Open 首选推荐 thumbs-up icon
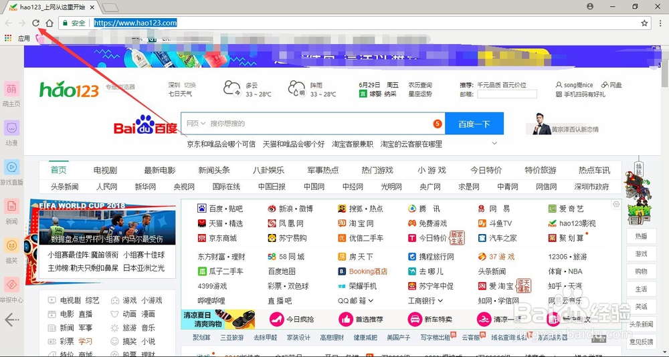This screenshot has height=357, width=669. click(x=346, y=319)
